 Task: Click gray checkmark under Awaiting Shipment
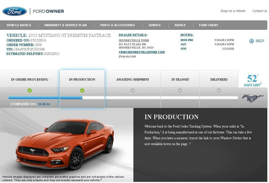[x=133, y=90]
